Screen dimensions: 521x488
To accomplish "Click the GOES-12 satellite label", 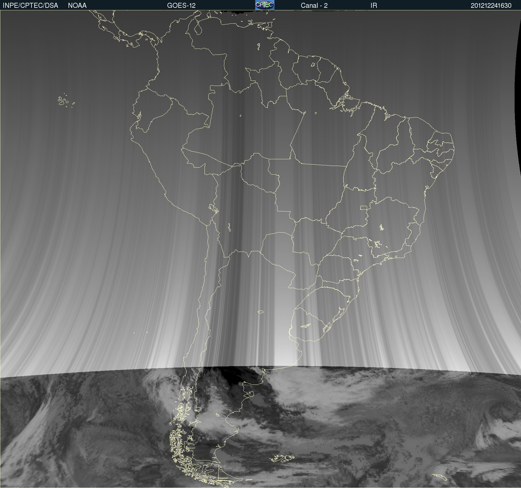I will pos(181,6).
